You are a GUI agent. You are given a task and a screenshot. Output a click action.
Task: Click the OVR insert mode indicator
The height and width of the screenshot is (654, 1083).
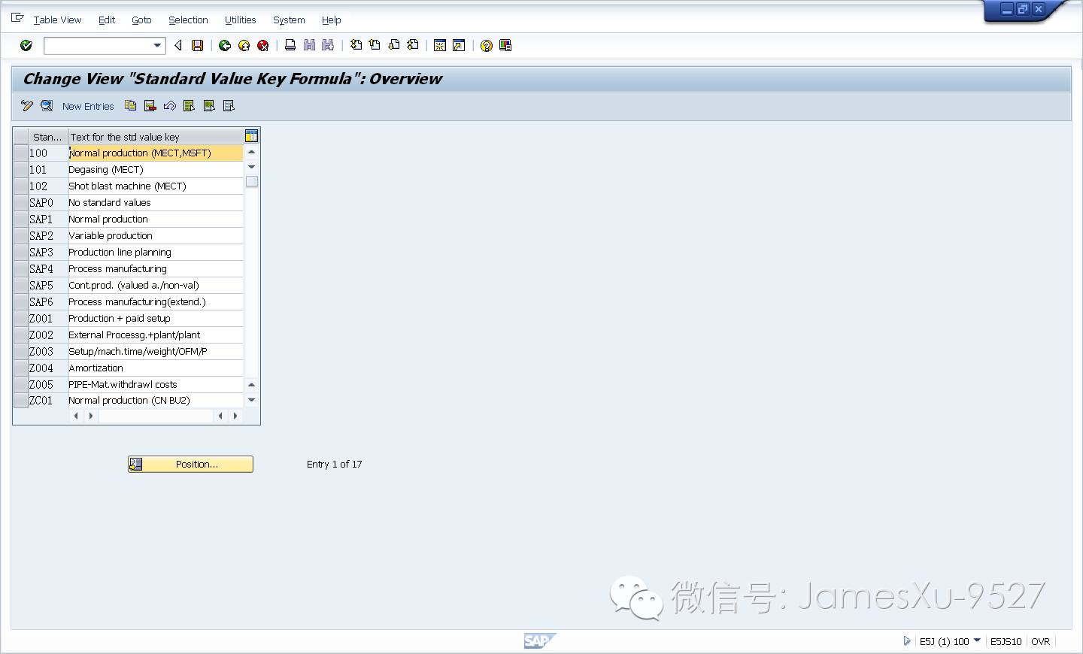pyautogui.click(x=1041, y=641)
